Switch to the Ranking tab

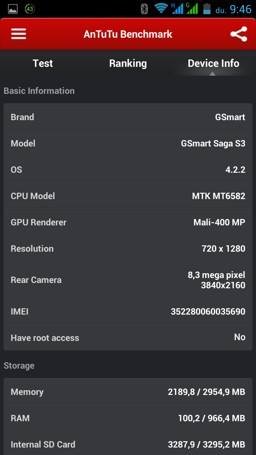(128, 63)
